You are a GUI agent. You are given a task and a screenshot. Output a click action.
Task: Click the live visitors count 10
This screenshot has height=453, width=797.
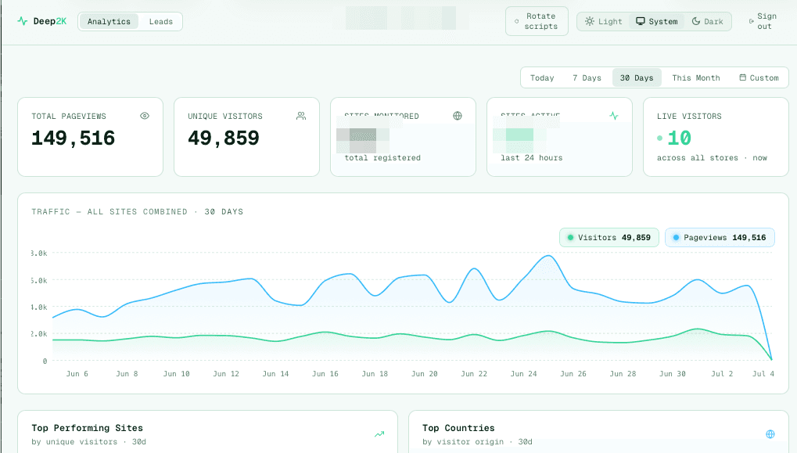tap(679, 138)
